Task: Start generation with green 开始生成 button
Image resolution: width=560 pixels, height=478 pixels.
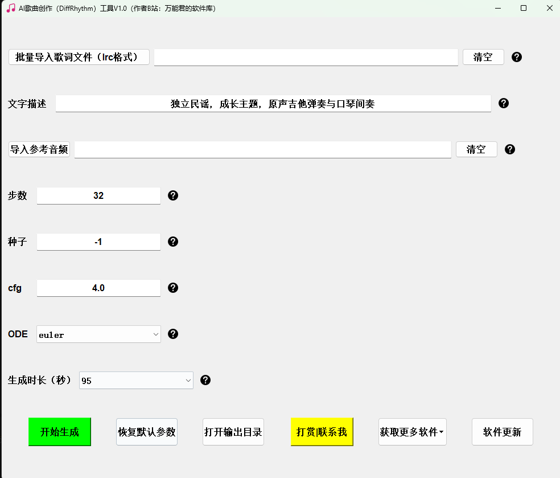Action: coord(60,432)
